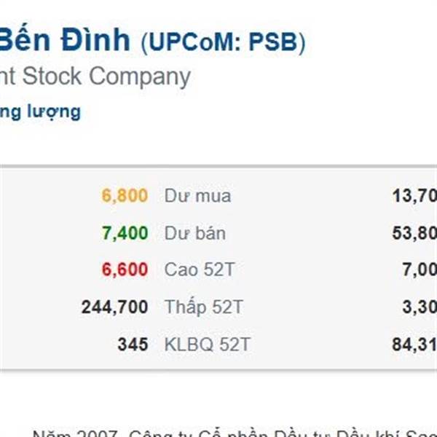The height and width of the screenshot is (437, 437).
Task: Click the Dư bán value starting 53,80
Action: [414, 233]
